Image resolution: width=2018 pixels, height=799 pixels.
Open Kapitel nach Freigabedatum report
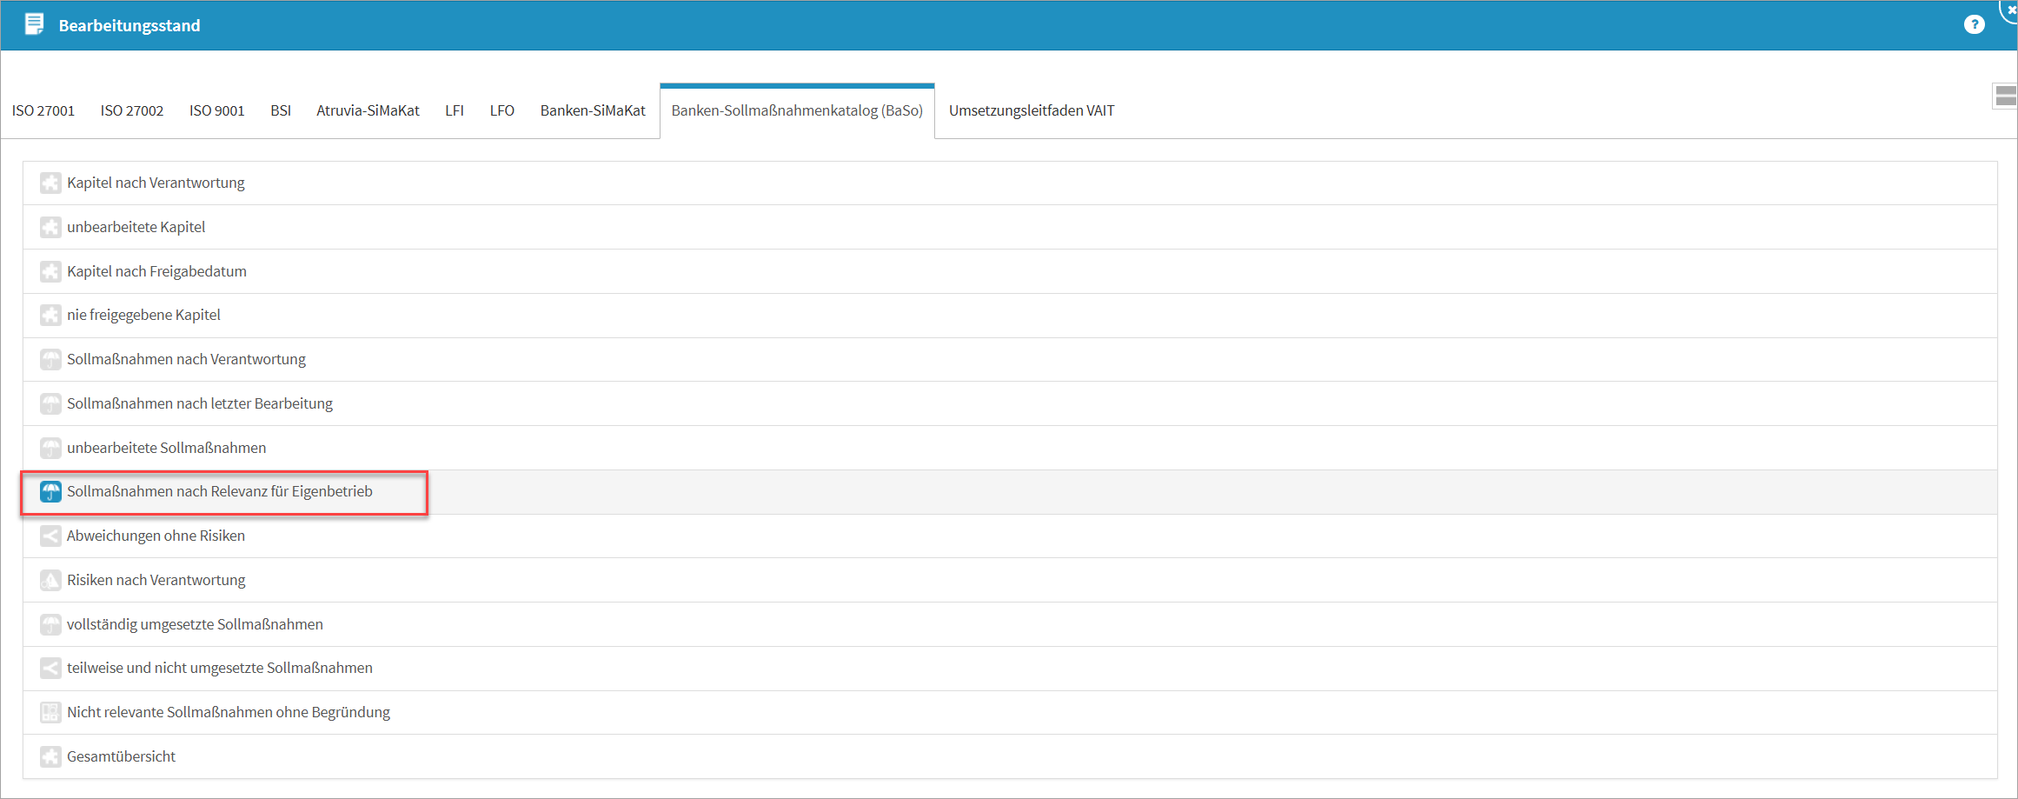tap(156, 272)
